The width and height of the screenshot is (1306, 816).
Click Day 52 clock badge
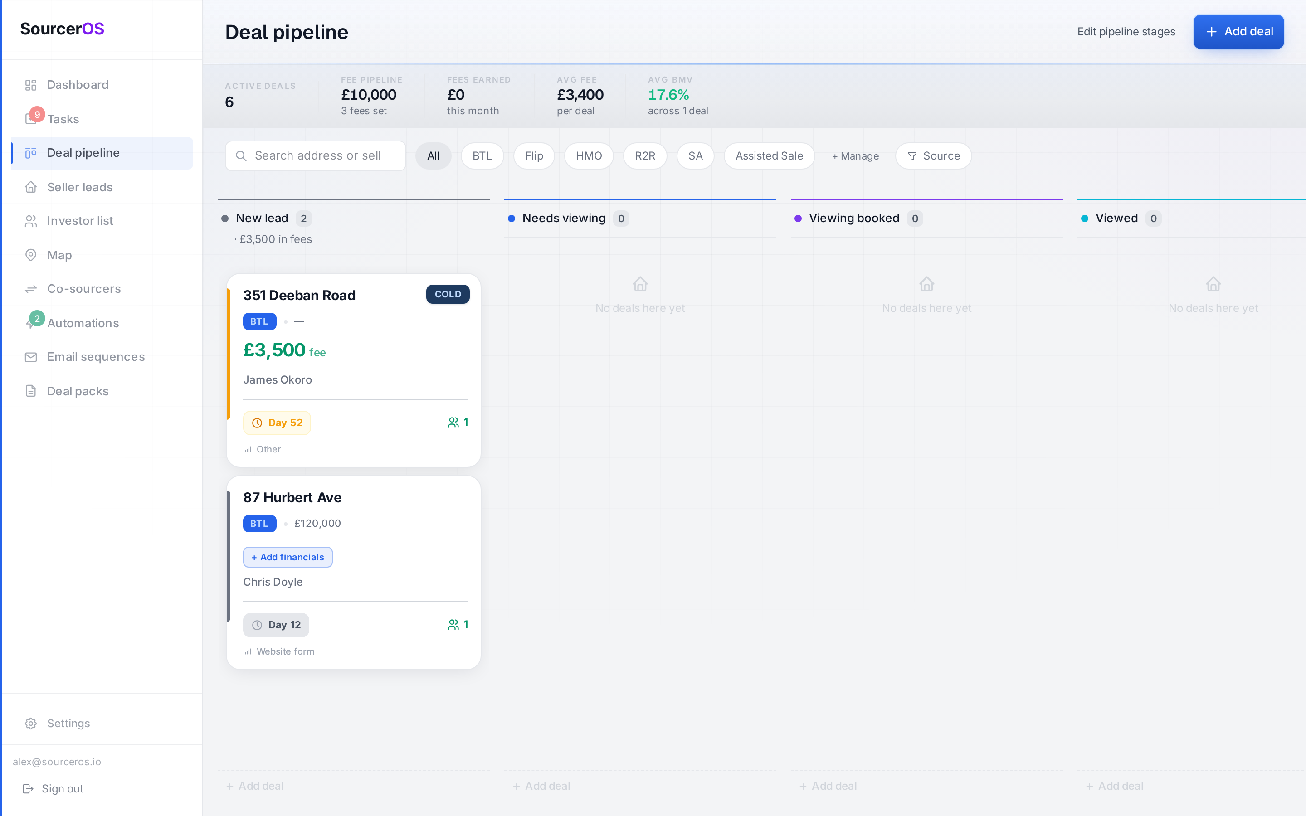tap(277, 423)
